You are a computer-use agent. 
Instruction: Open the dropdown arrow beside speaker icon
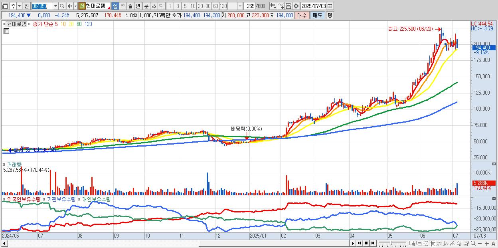pos(75,6)
